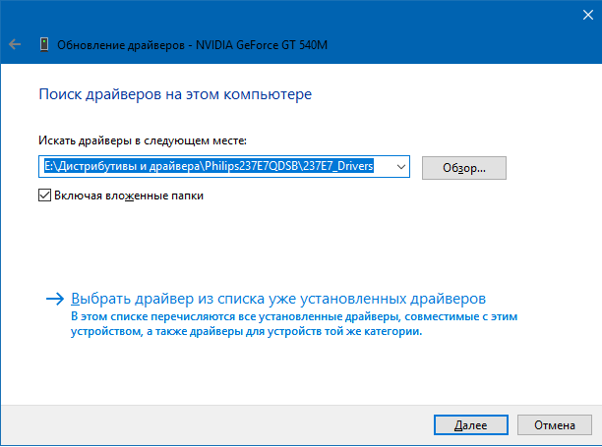Cancel the wizard with Отмена
This screenshot has width=602, height=447.
pos(555,424)
